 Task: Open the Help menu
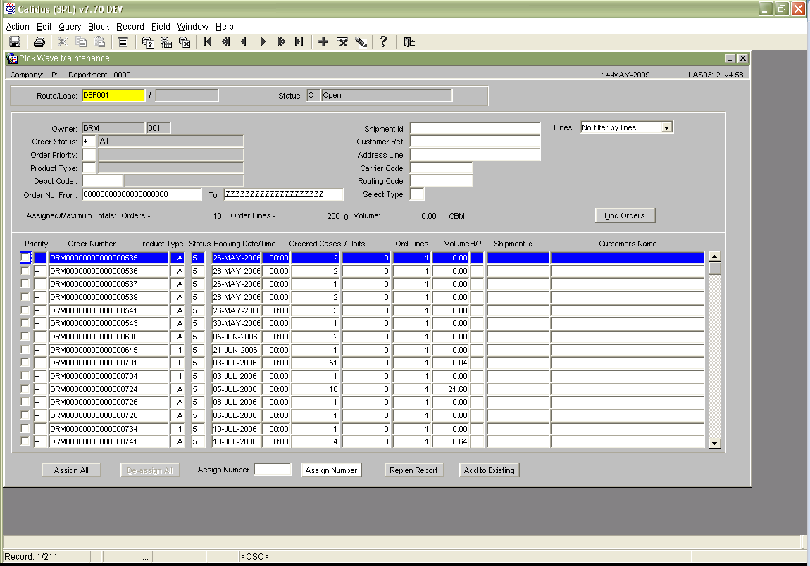pyautogui.click(x=225, y=26)
